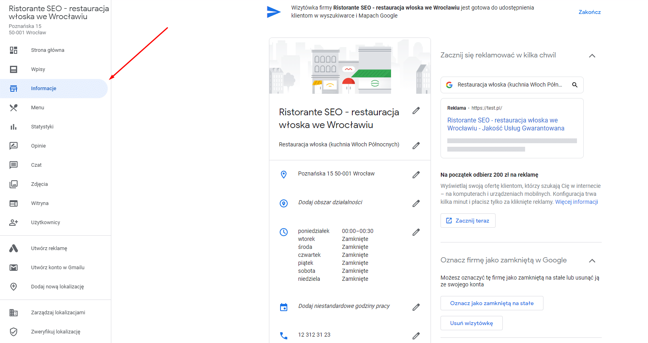Click the storefront illustration banner
This screenshot has height=343, width=648.
[x=350, y=66]
